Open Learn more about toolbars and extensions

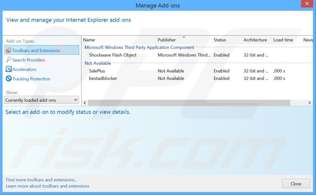point(48,186)
